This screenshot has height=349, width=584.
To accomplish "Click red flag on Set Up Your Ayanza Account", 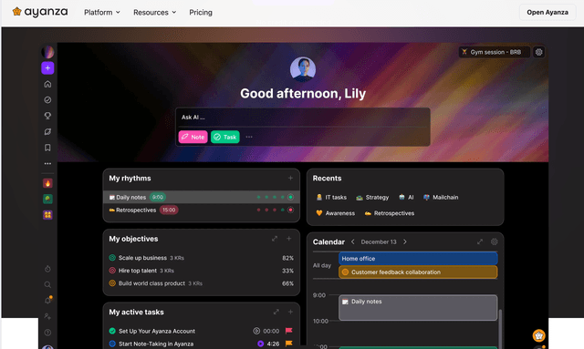I will pos(289,331).
